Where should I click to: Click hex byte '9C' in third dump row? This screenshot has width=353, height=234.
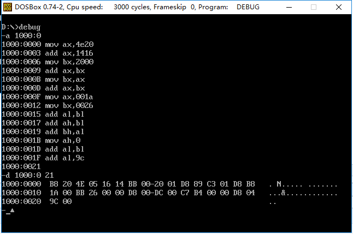point(54,201)
